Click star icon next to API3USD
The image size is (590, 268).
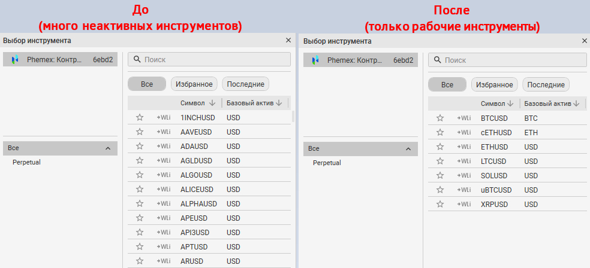point(140,232)
